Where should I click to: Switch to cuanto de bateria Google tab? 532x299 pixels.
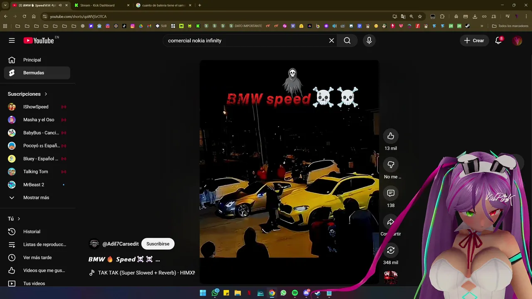164,5
